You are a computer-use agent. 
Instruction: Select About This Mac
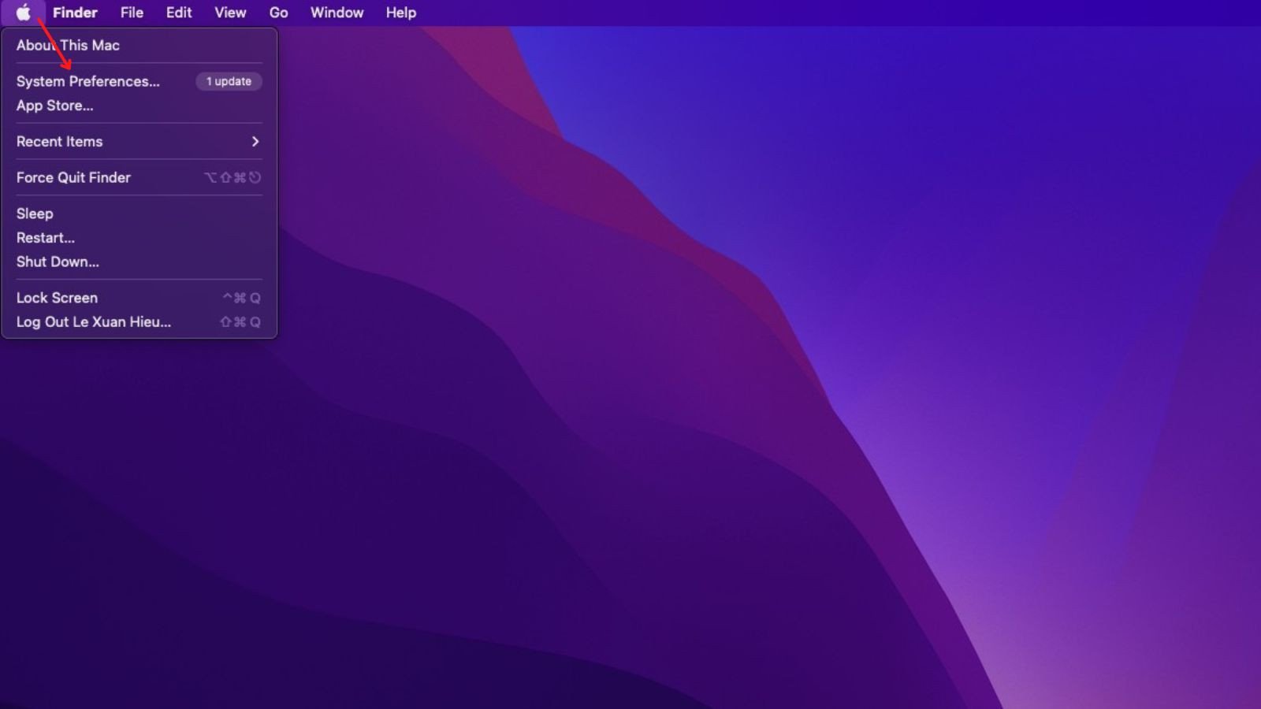[x=69, y=46]
